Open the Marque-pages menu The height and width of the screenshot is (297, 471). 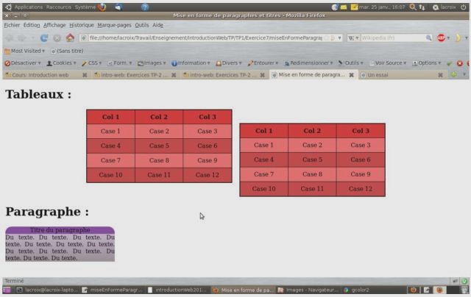click(114, 25)
